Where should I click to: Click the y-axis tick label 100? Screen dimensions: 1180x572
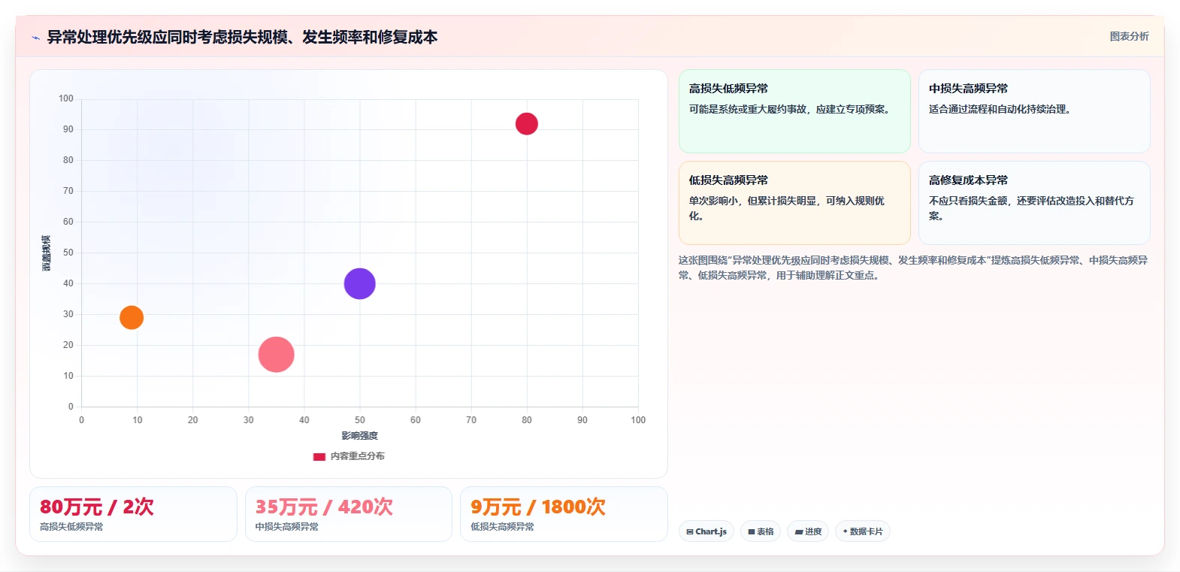pyautogui.click(x=66, y=98)
